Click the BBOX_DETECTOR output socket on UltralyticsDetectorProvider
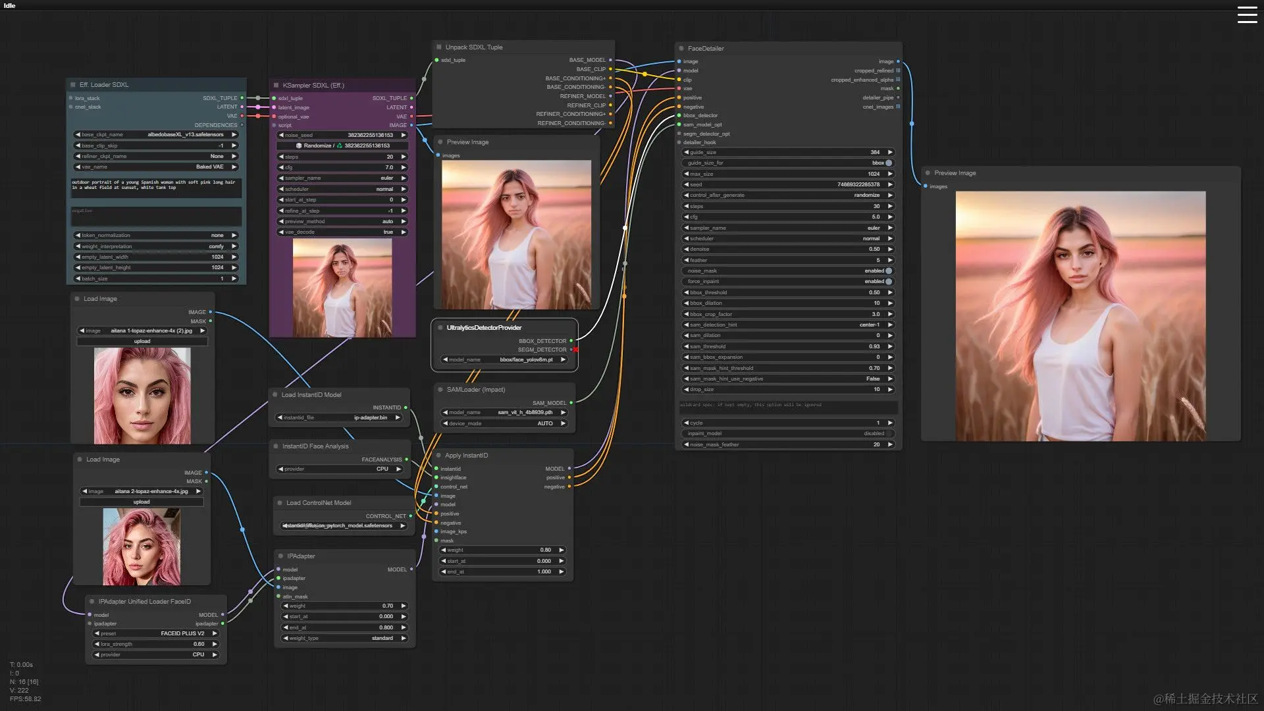This screenshot has height=711, width=1264. point(571,341)
